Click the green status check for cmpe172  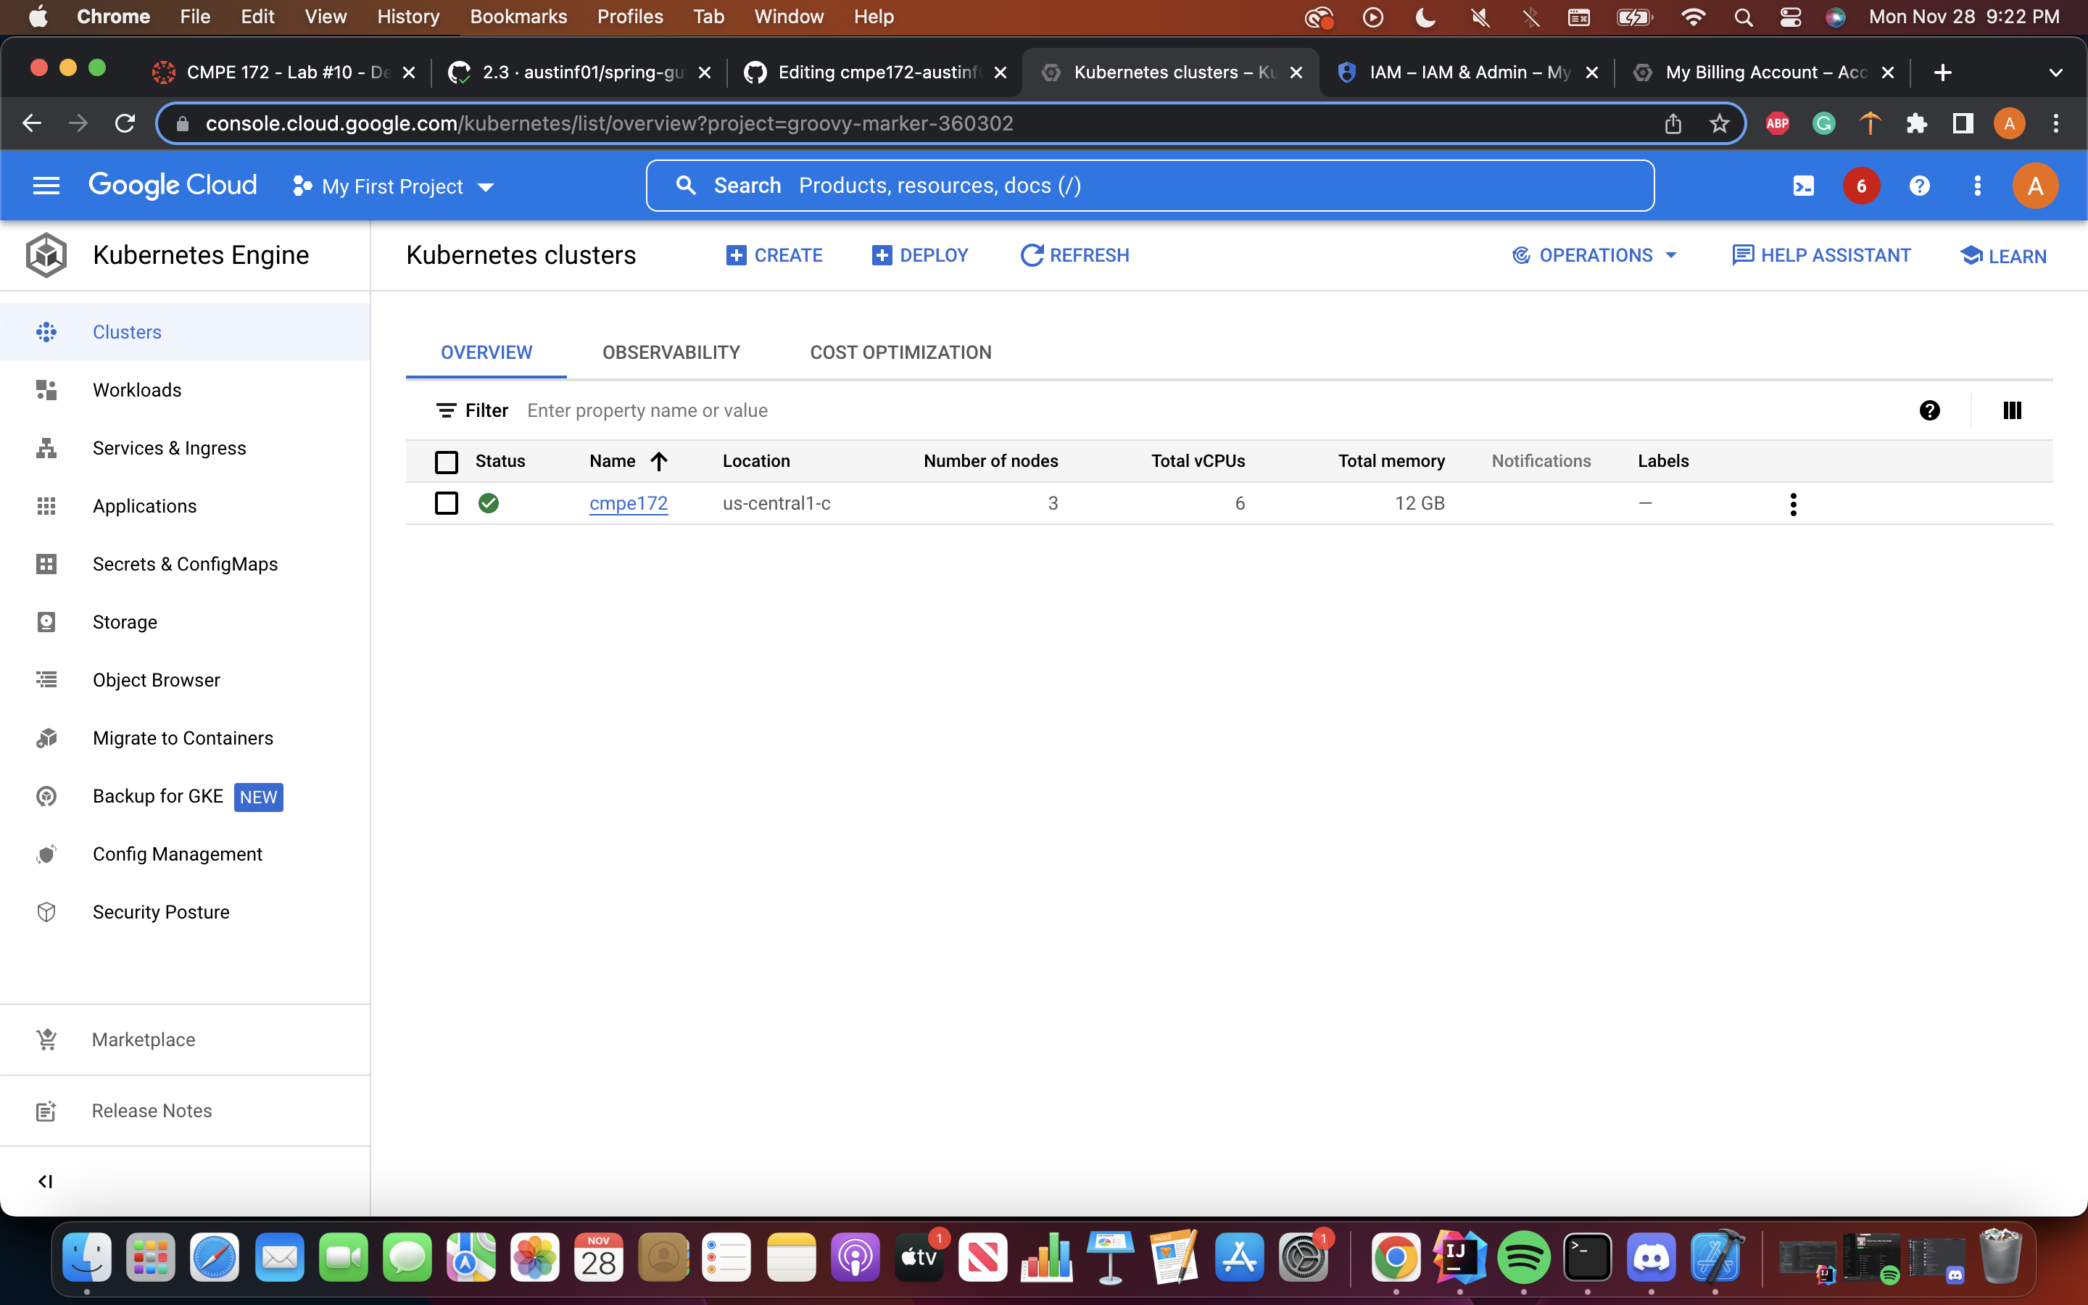[489, 503]
